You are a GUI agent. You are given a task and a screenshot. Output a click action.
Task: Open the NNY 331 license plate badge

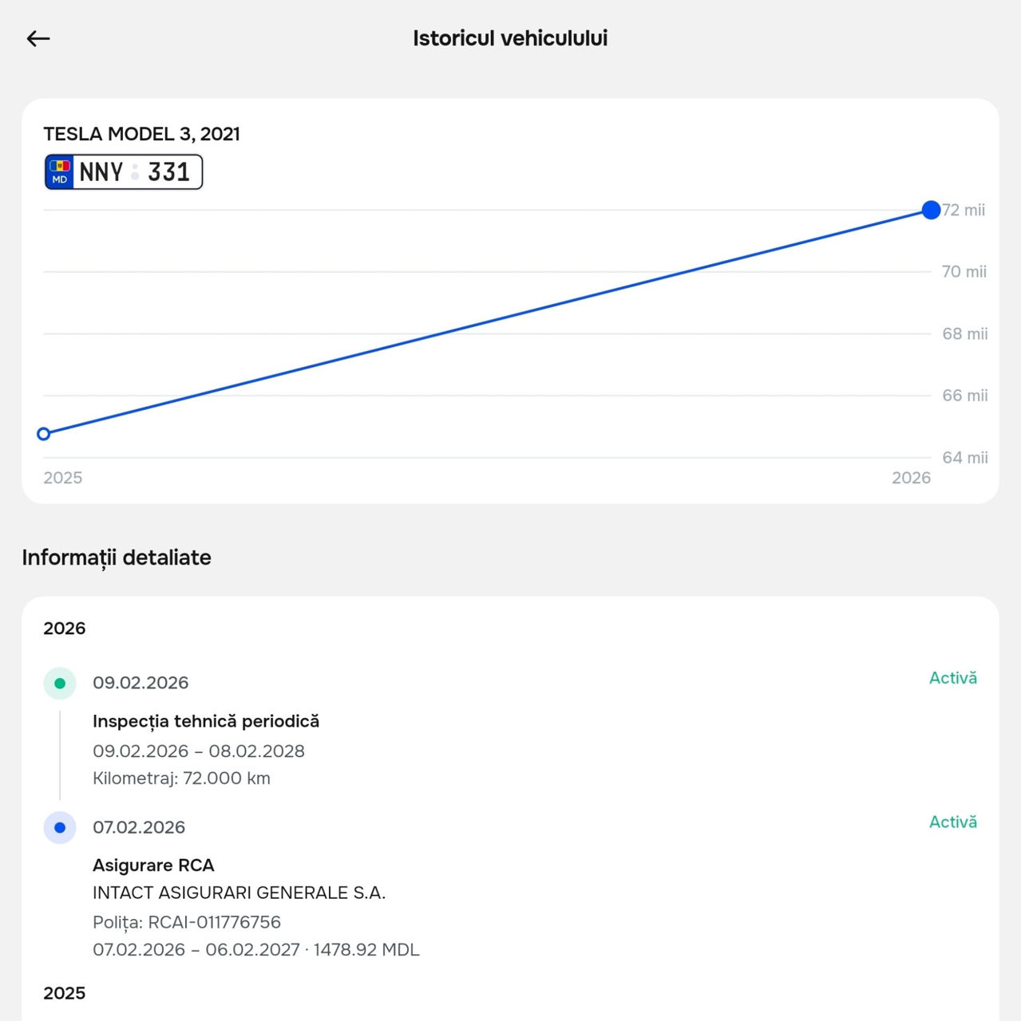[124, 171]
